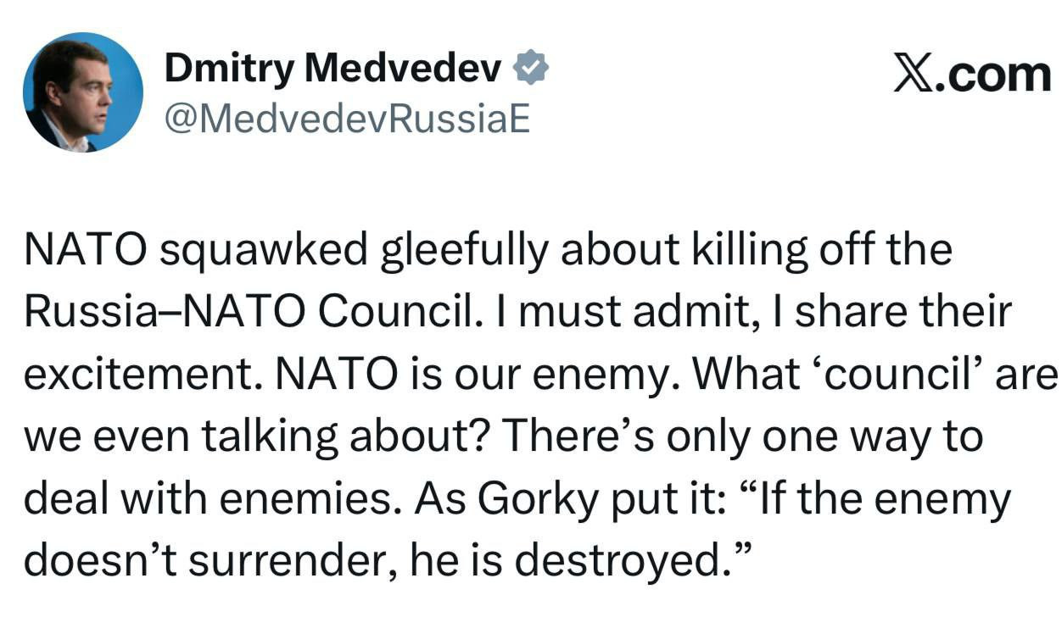Click the Dmitry Medvedev display name

coord(333,69)
